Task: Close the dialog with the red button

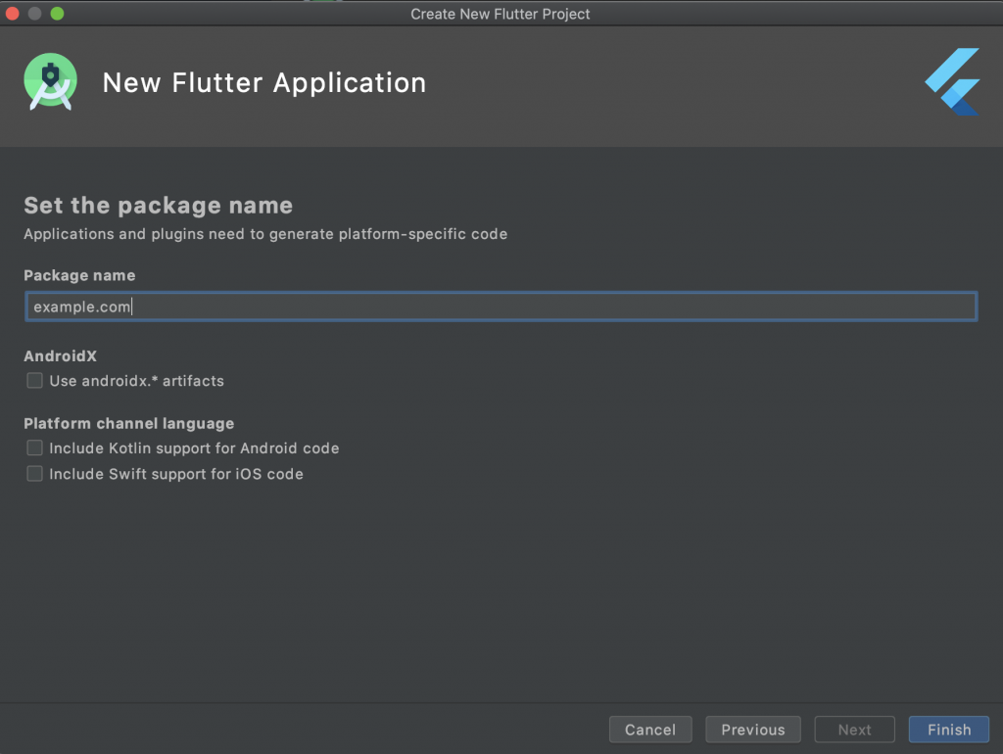Action: [12, 14]
